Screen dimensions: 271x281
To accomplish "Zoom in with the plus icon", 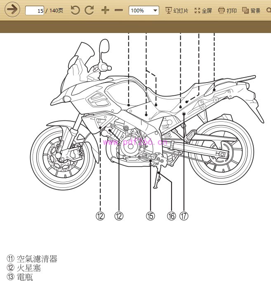I will (x=105, y=10).
